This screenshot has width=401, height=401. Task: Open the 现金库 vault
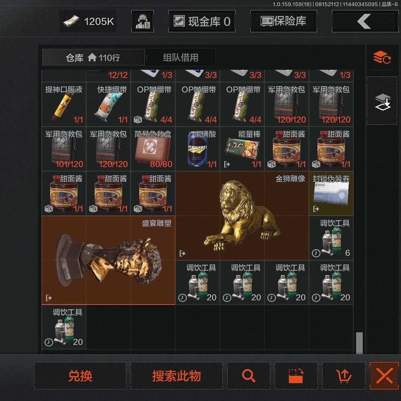(x=202, y=22)
